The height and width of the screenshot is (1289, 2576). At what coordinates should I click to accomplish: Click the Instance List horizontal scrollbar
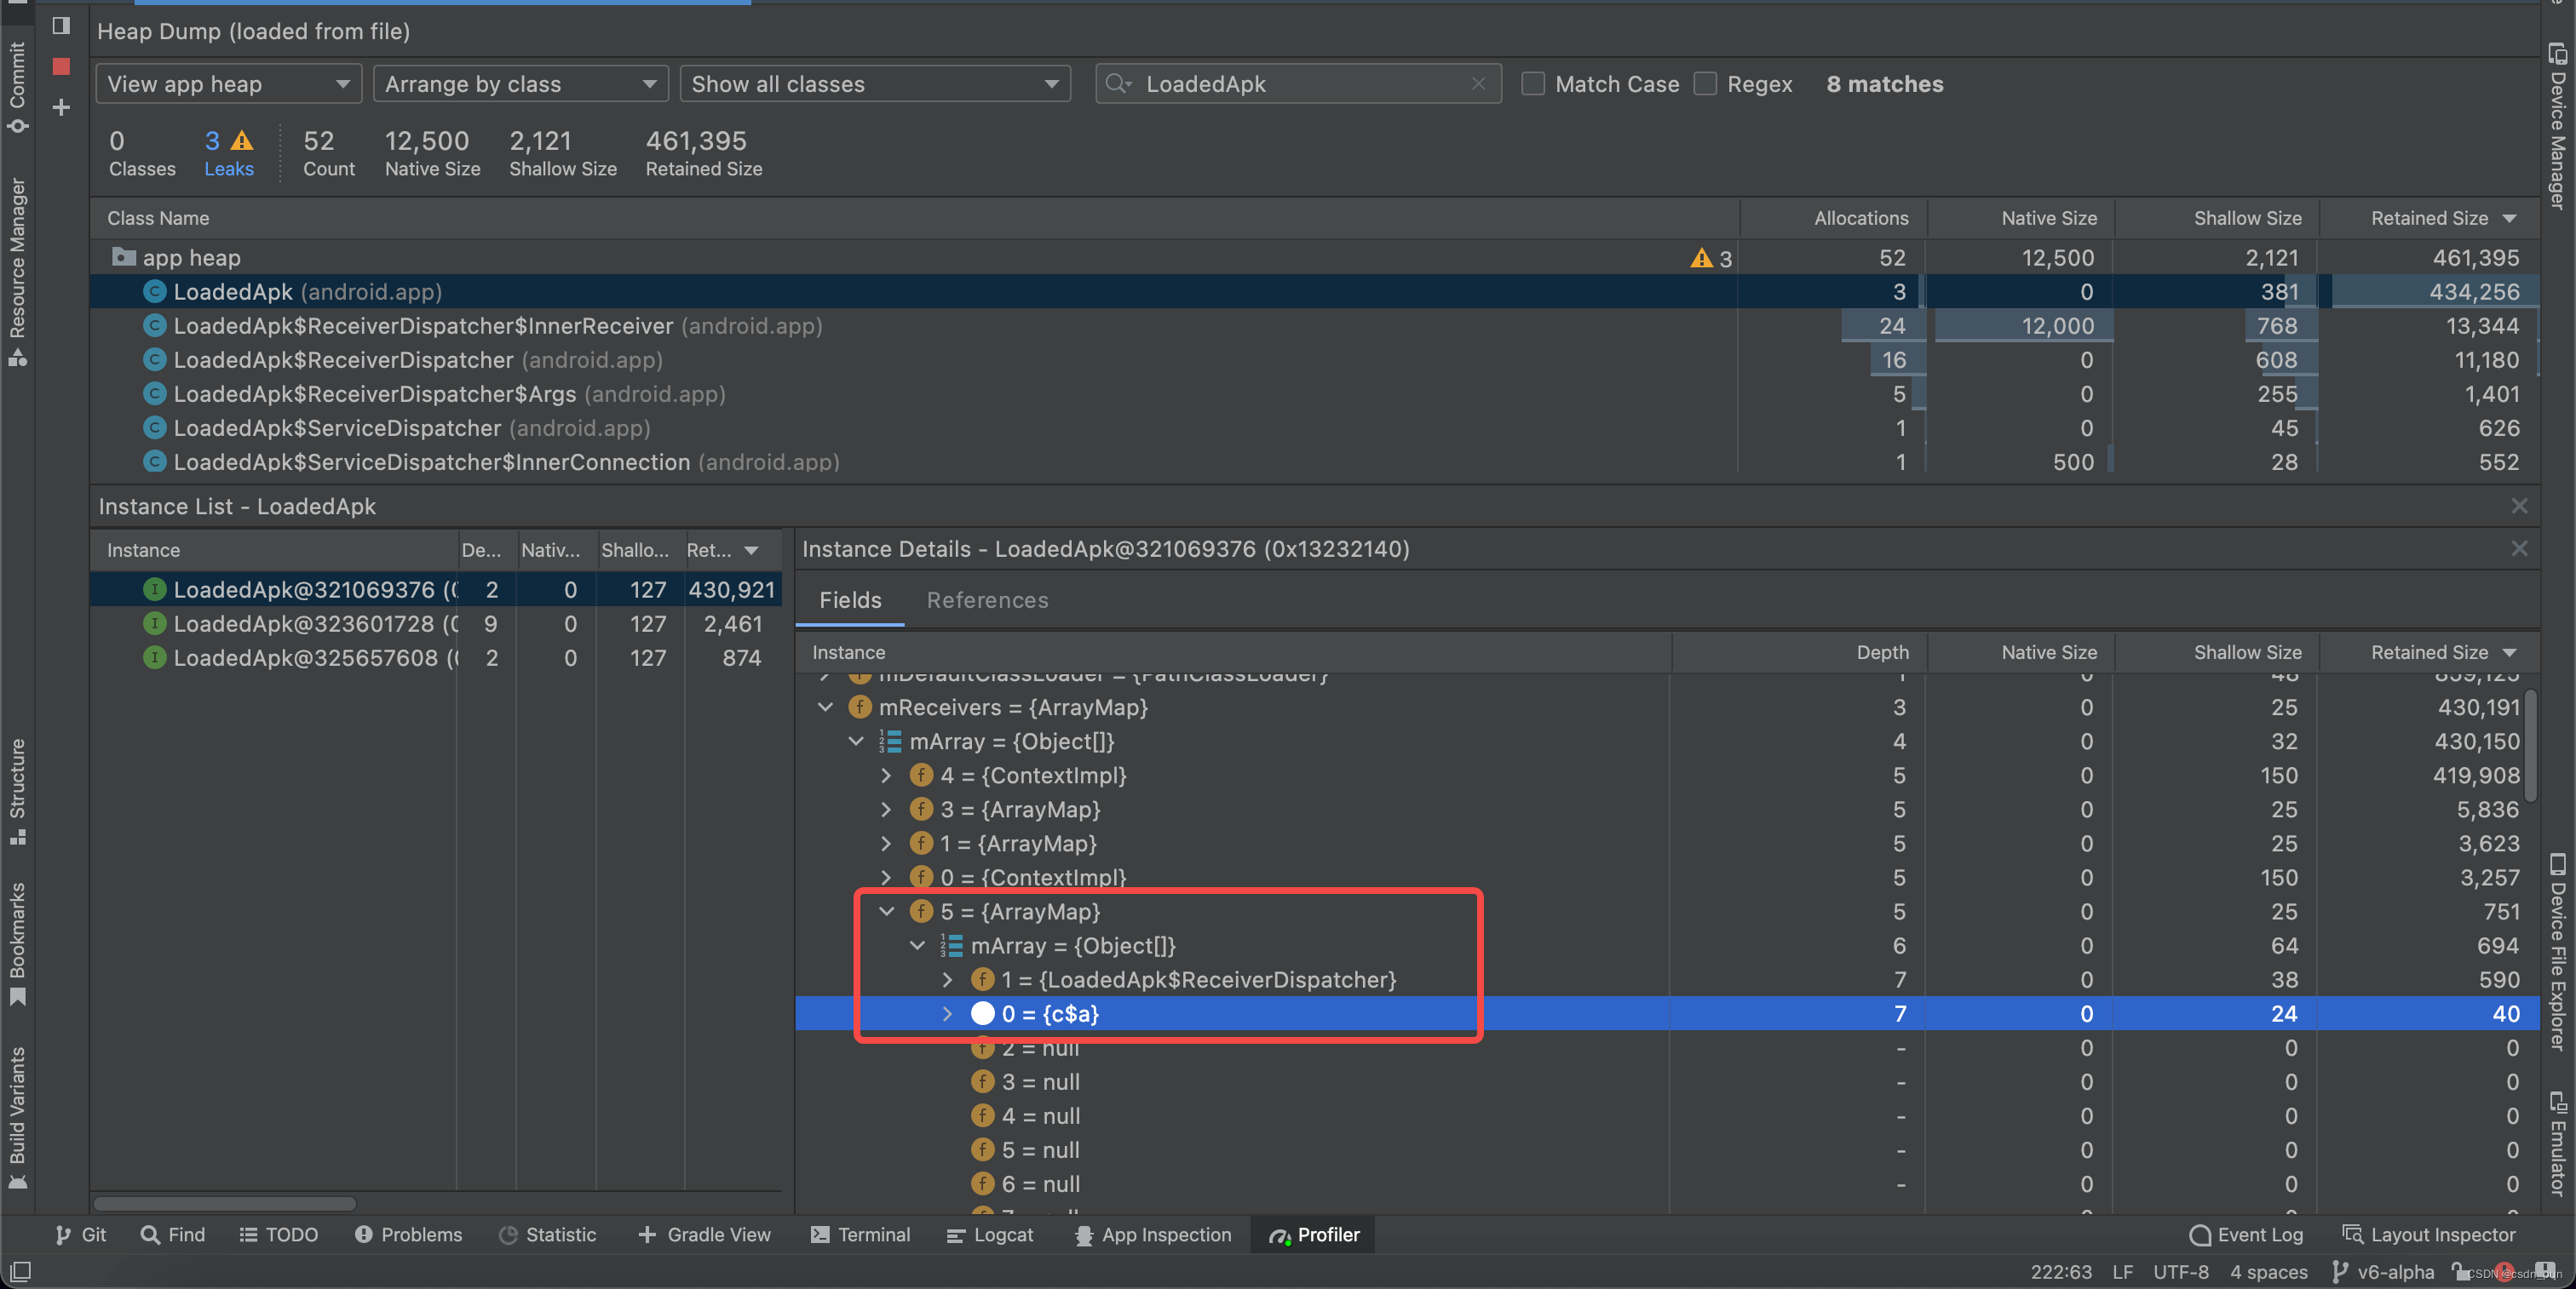225,1203
